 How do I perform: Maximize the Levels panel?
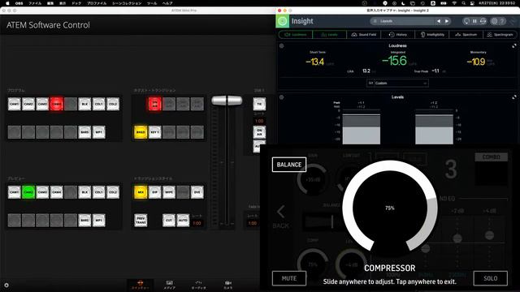coord(514,97)
